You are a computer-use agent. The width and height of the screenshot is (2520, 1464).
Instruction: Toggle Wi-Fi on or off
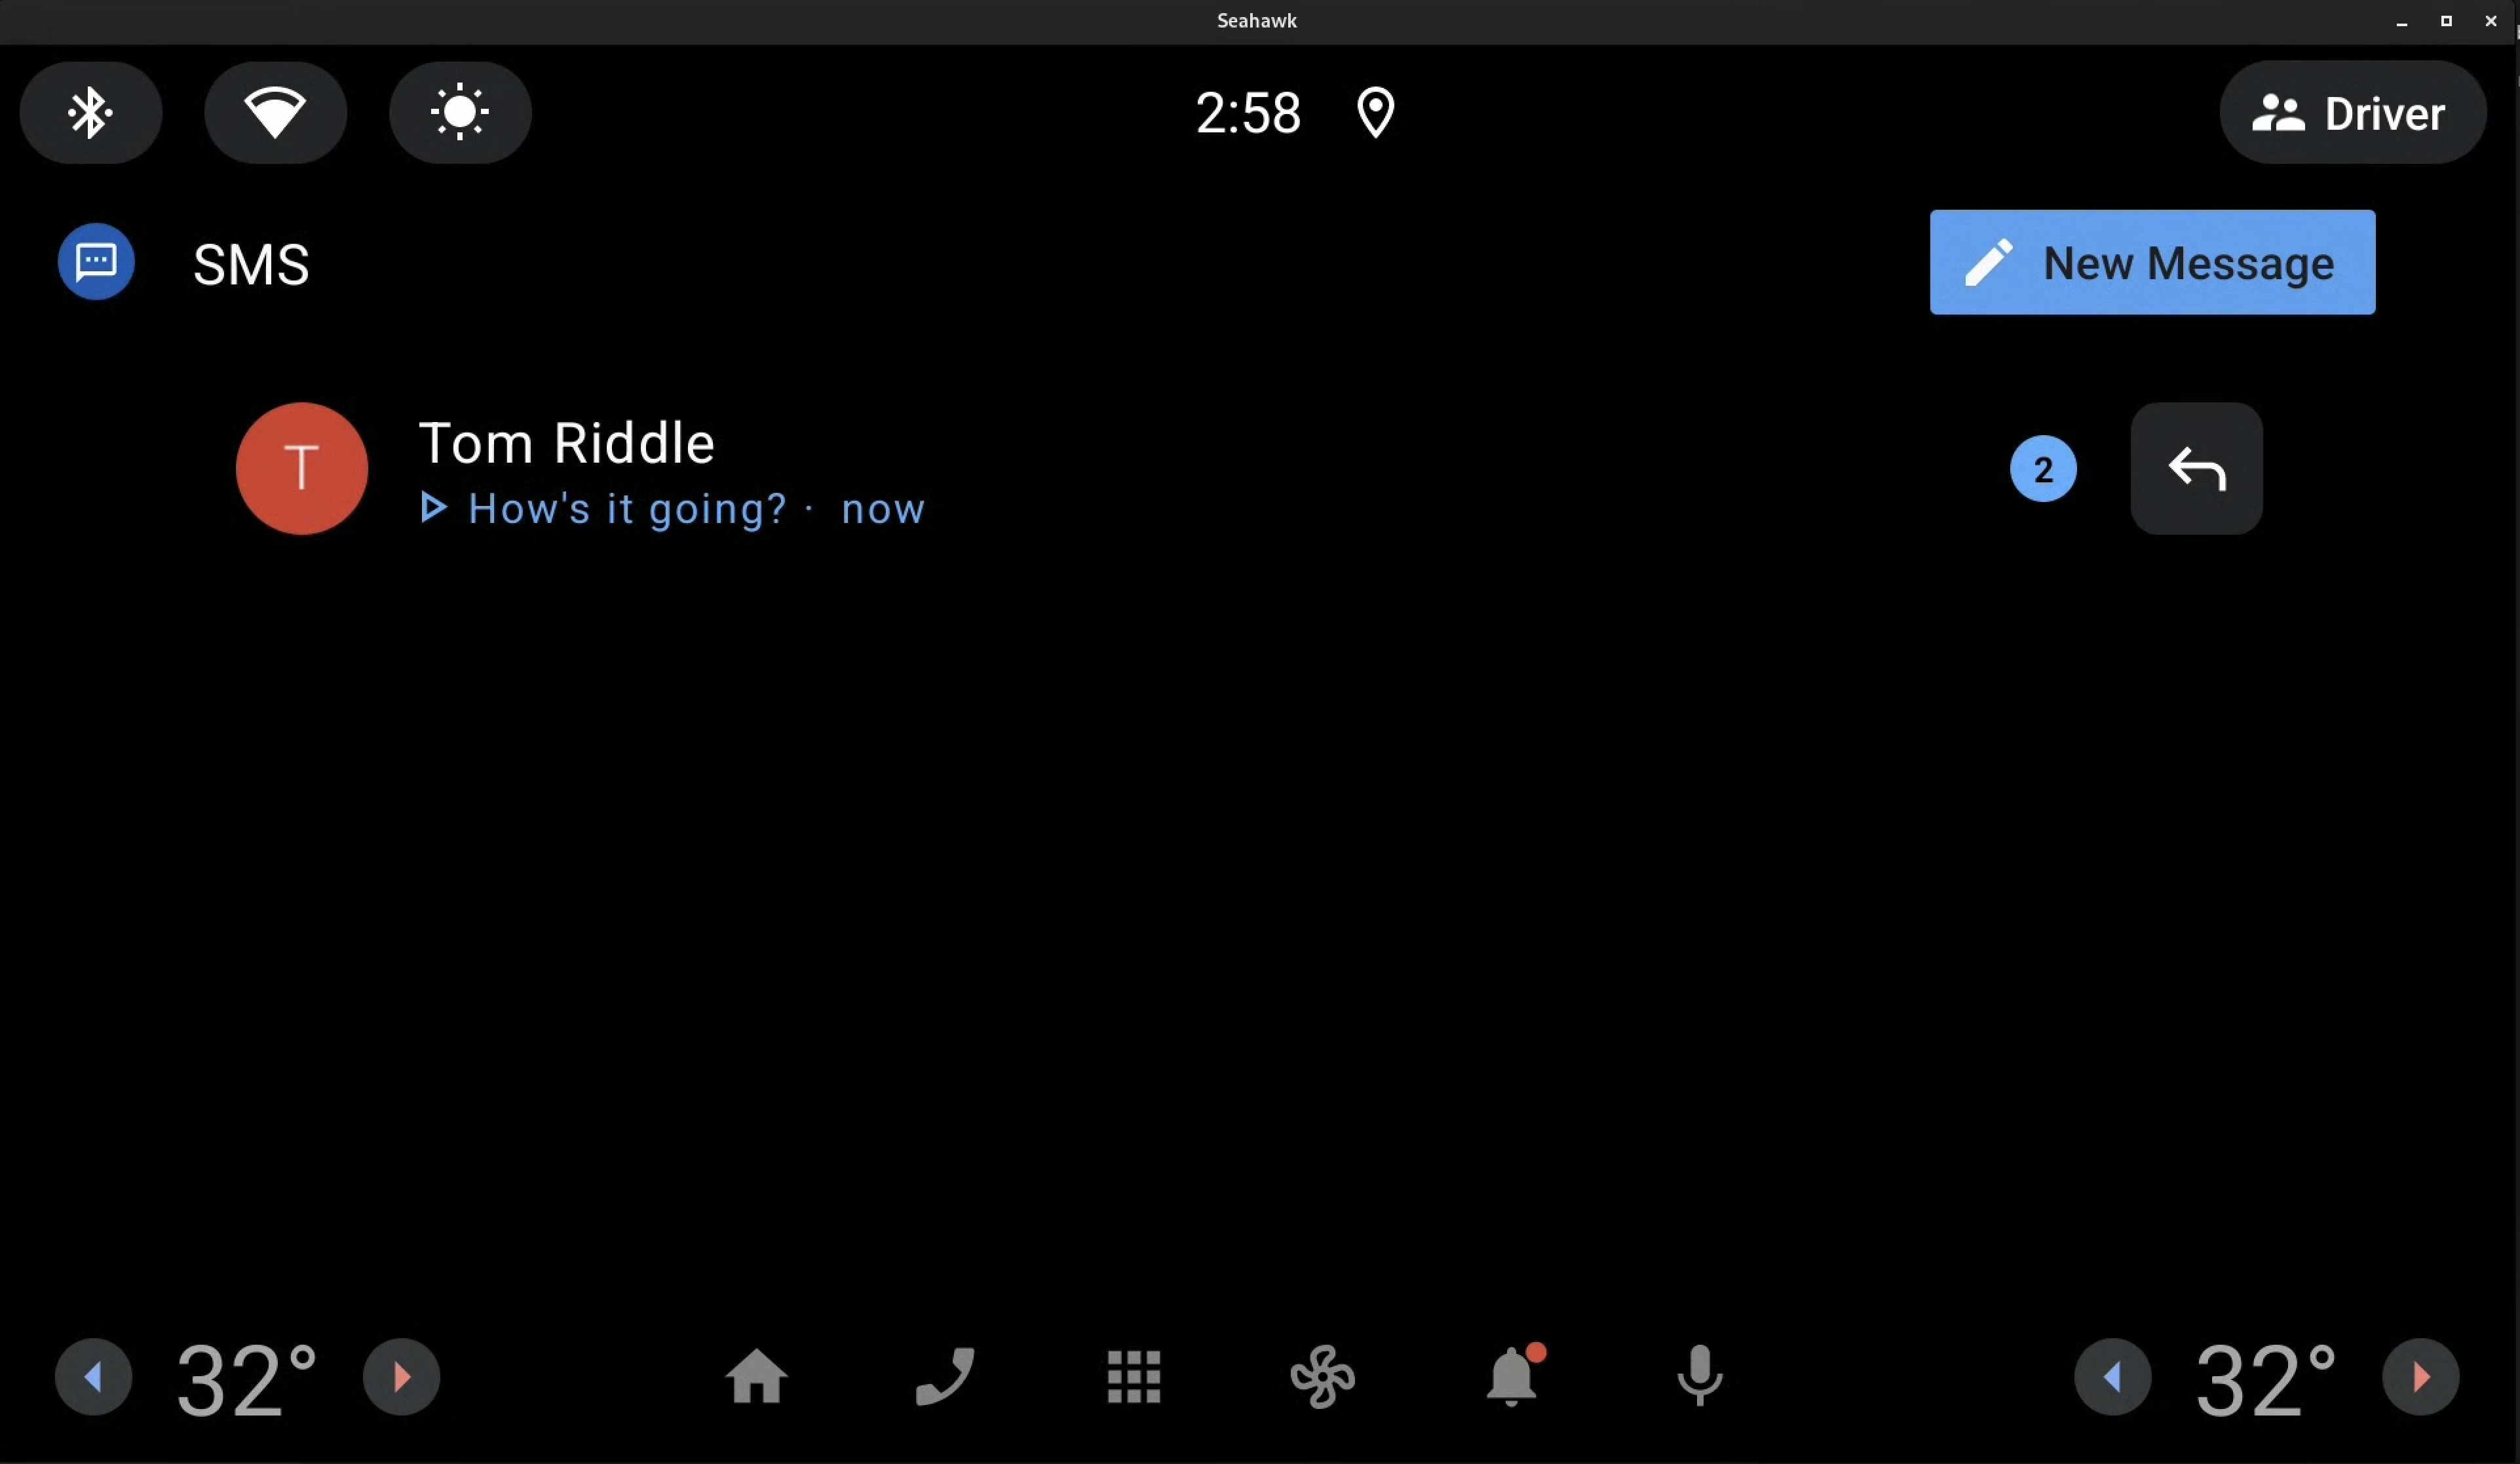coord(275,111)
